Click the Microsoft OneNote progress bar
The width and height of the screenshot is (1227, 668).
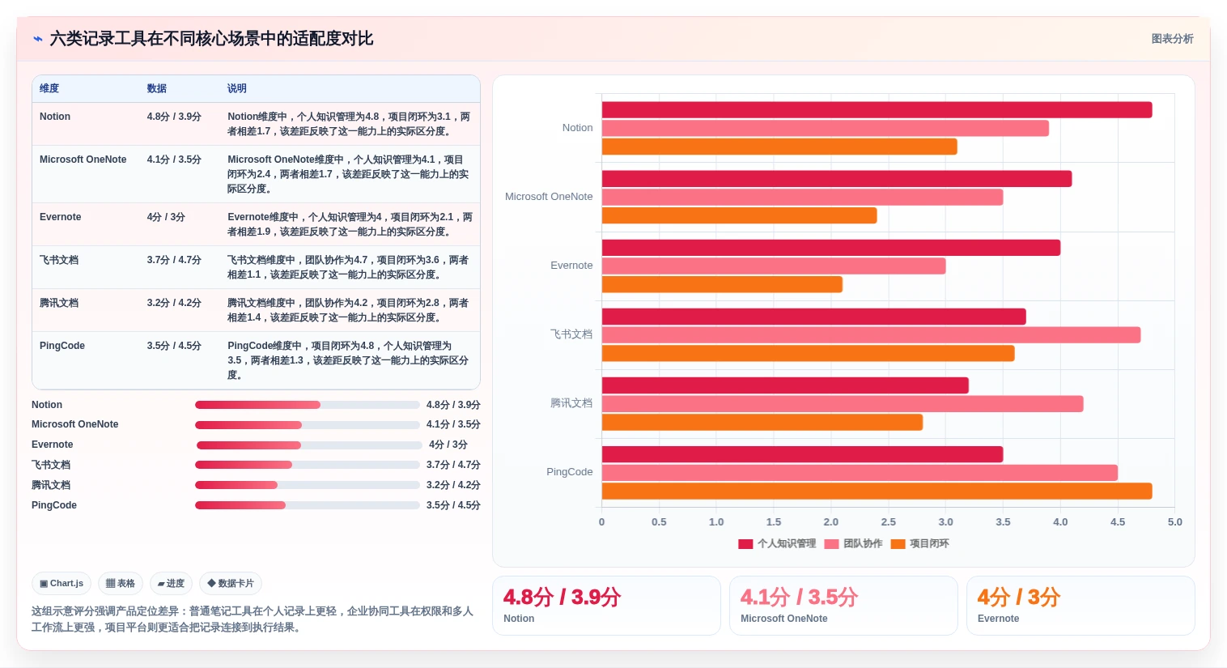click(308, 425)
